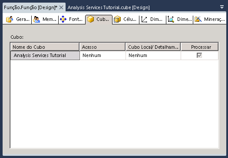The height and width of the screenshot is (158, 228).
Task: Switch to the Célu... tab label
Action: tap(130, 19)
